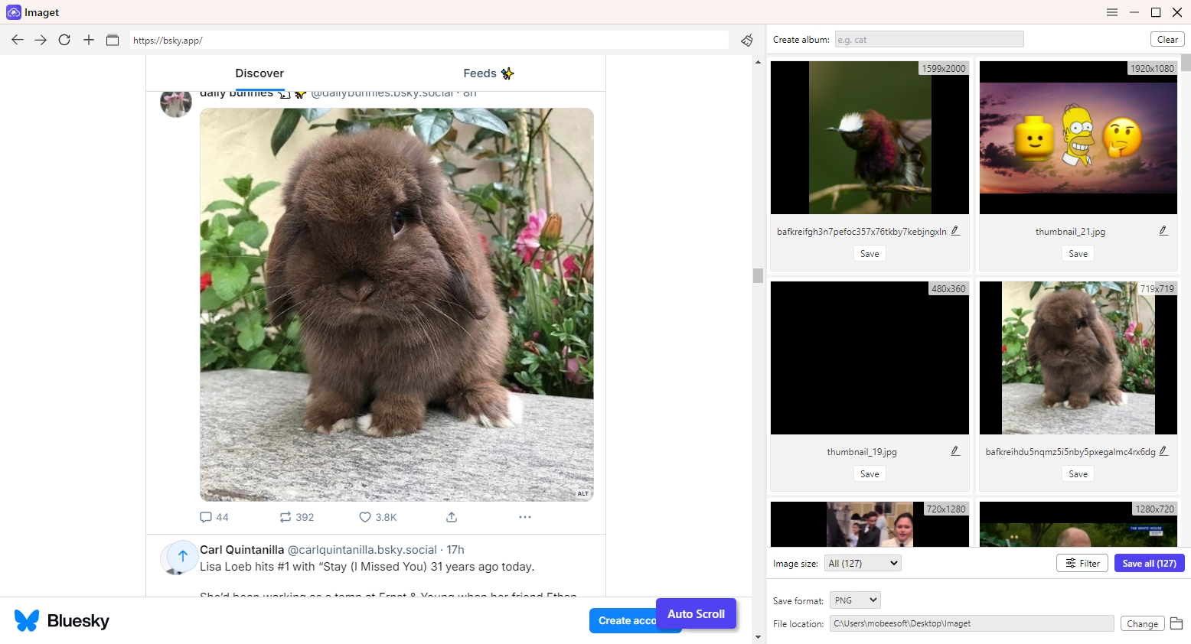This screenshot has height=644, width=1191.
Task: Save thumbnail_21.jpg
Action: coord(1078,254)
